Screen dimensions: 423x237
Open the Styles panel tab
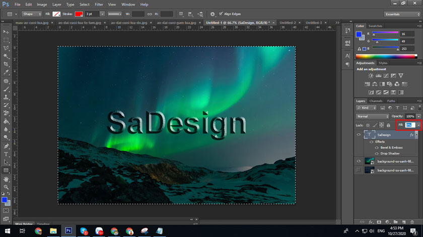(x=383, y=63)
